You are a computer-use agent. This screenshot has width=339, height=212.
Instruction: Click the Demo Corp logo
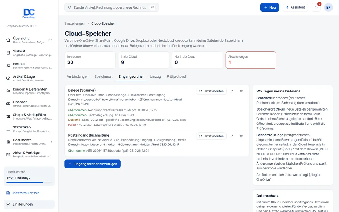click(29, 13)
